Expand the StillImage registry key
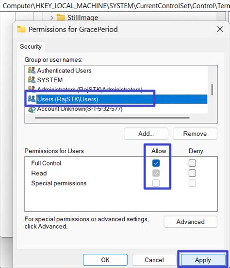Screen dimensions: 230x268 pos(52,18)
